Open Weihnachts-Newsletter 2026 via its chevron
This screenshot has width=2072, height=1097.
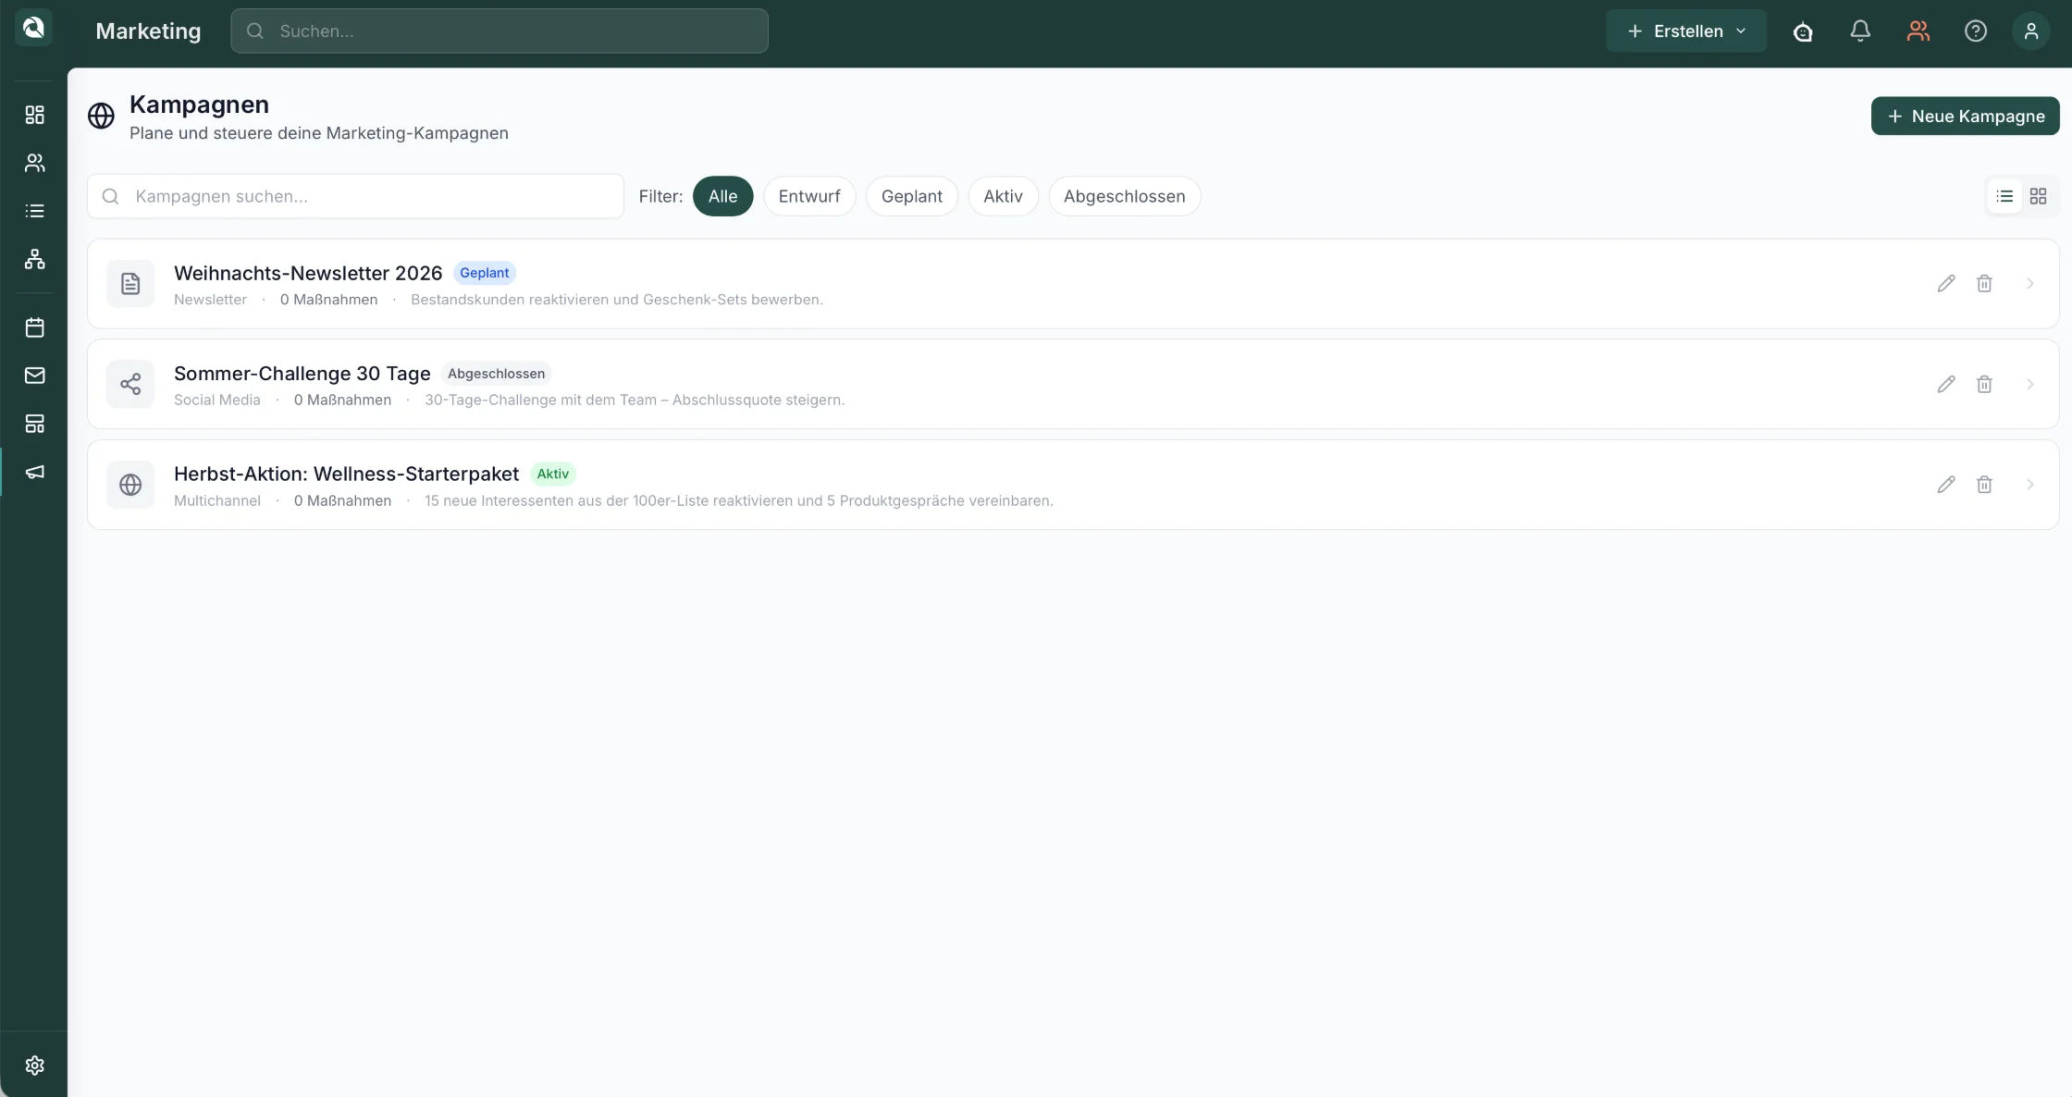point(2030,283)
